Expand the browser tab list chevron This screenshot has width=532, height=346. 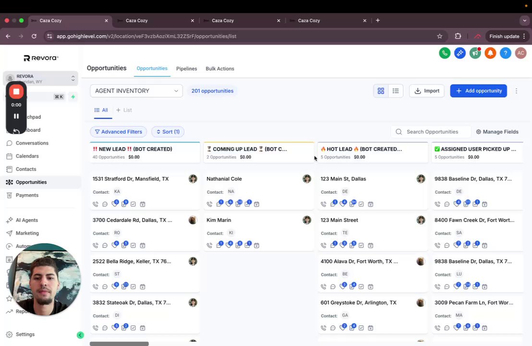click(524, 20)
